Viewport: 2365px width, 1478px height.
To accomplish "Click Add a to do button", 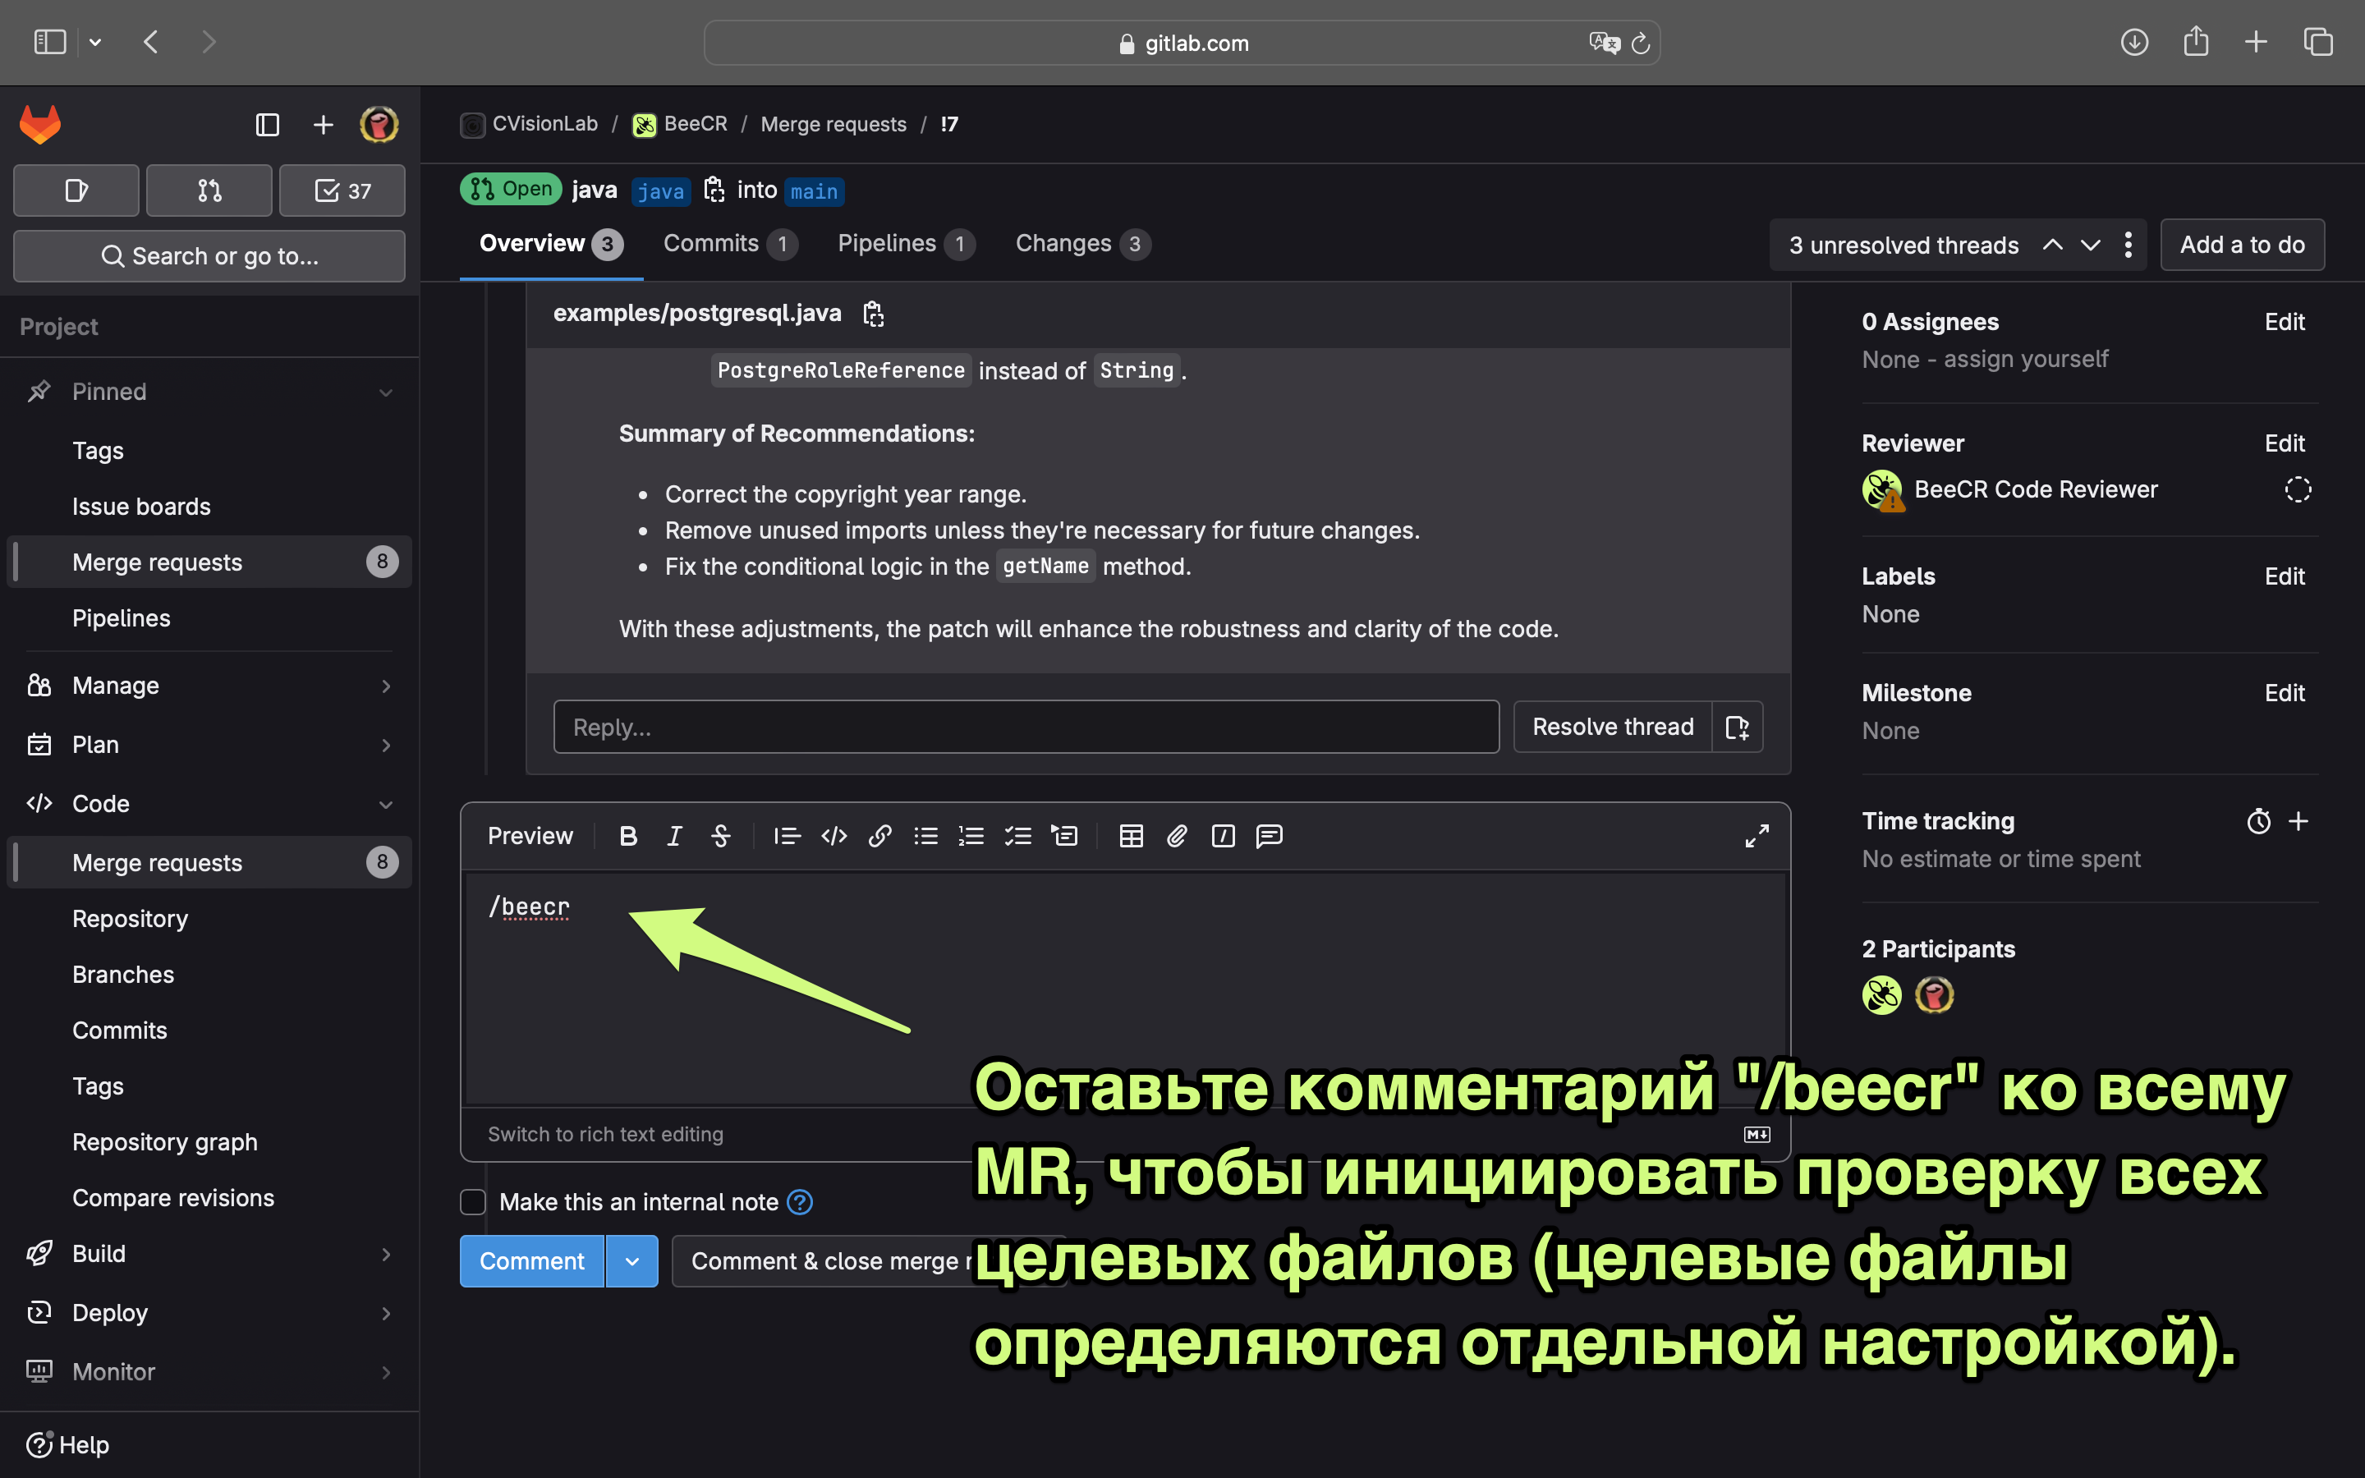I will point(2242,245).
